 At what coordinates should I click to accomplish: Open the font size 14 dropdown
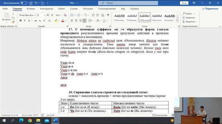pyautogui.click(x=44, y=15)
